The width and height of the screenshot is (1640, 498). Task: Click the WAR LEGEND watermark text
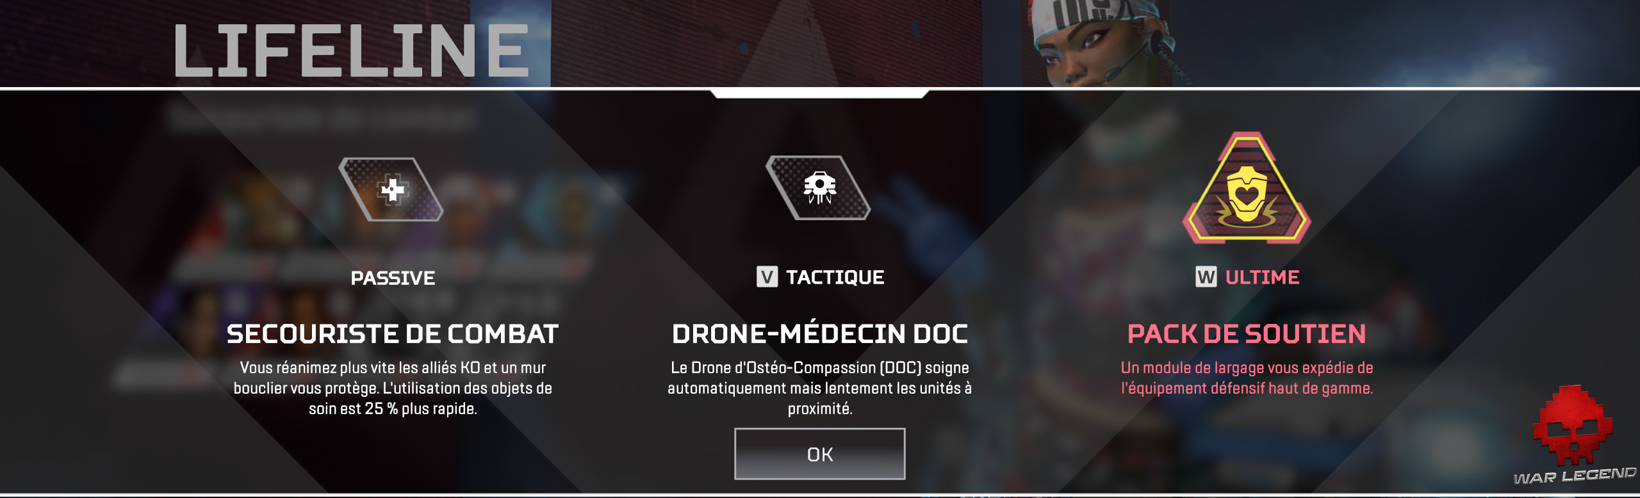tap(1575, 476)
